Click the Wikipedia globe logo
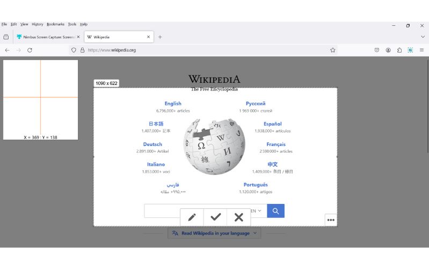The height and width of the screenshot is (269, 429). tap(214, 146)
